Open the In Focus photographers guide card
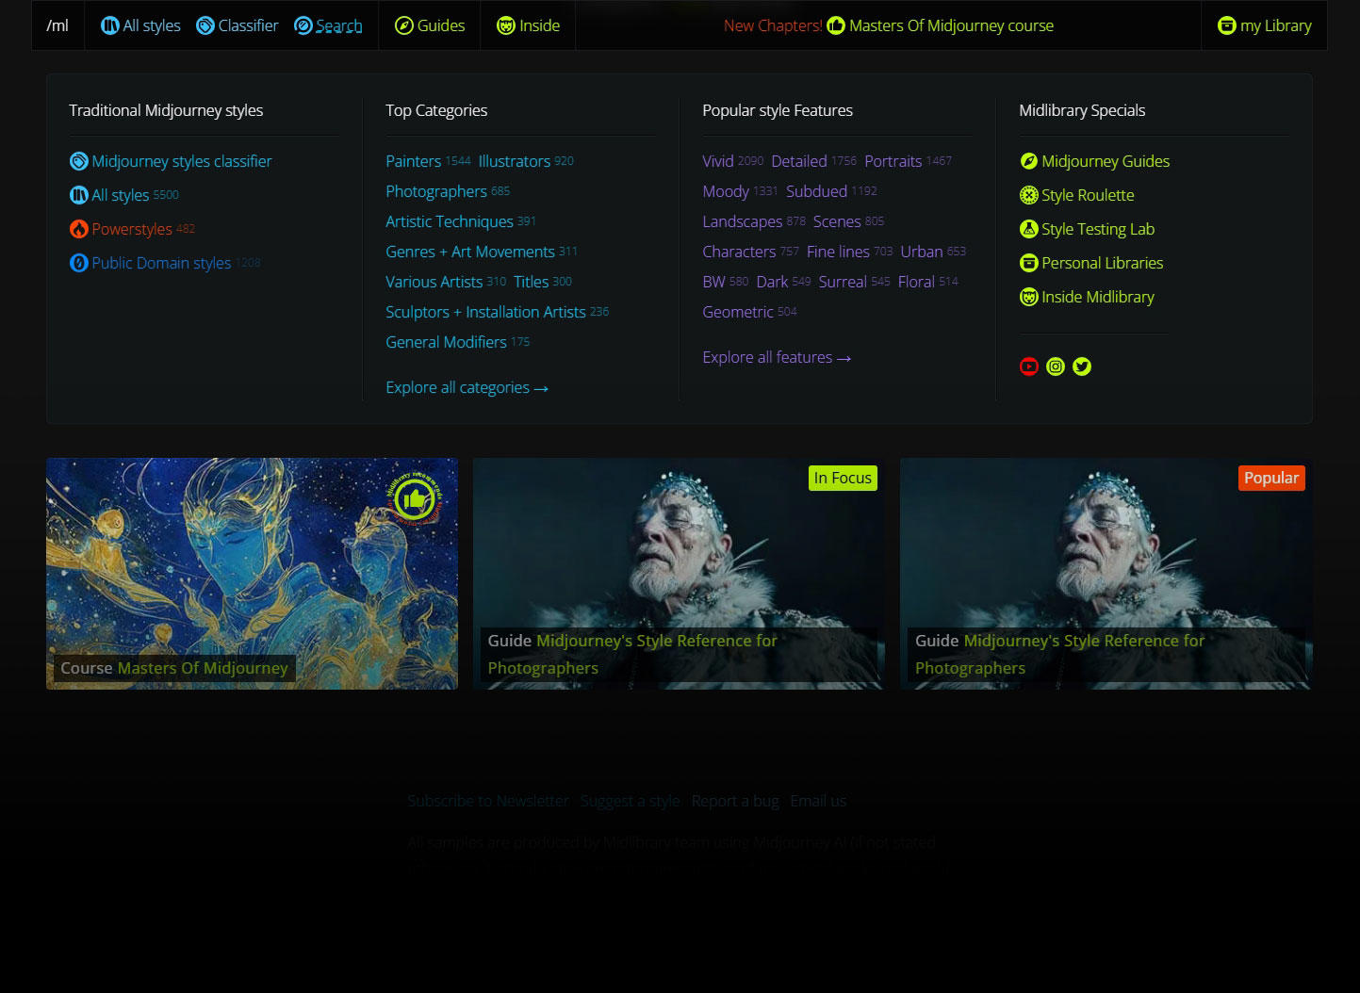 pos(679,574)
